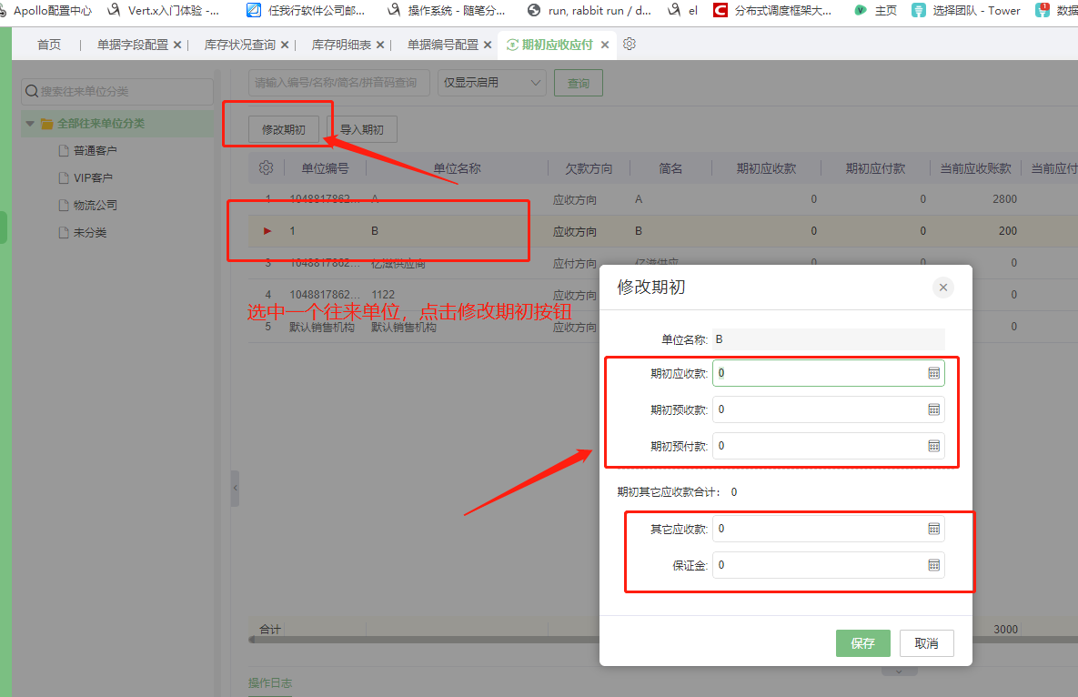Close the 库存状况查询 tab
This screenshot has width=1078, height=697.
point(285,45)
